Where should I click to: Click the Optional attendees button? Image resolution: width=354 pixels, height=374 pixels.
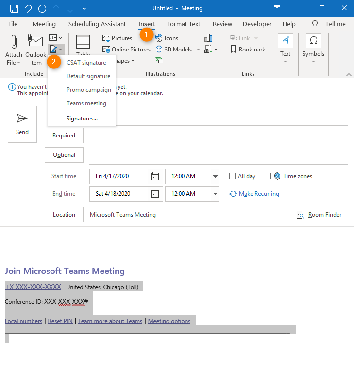64,155
